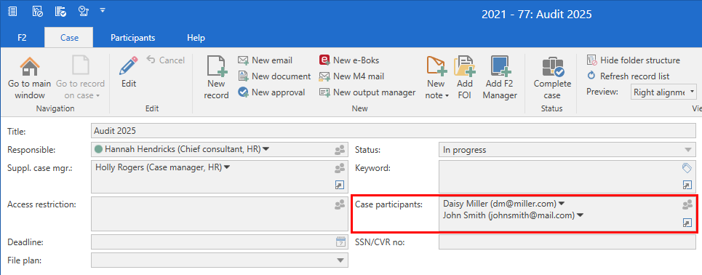702x275 pixels.
Task: Click the Title field containing Audit 2025
Action: tap(393, 131)
